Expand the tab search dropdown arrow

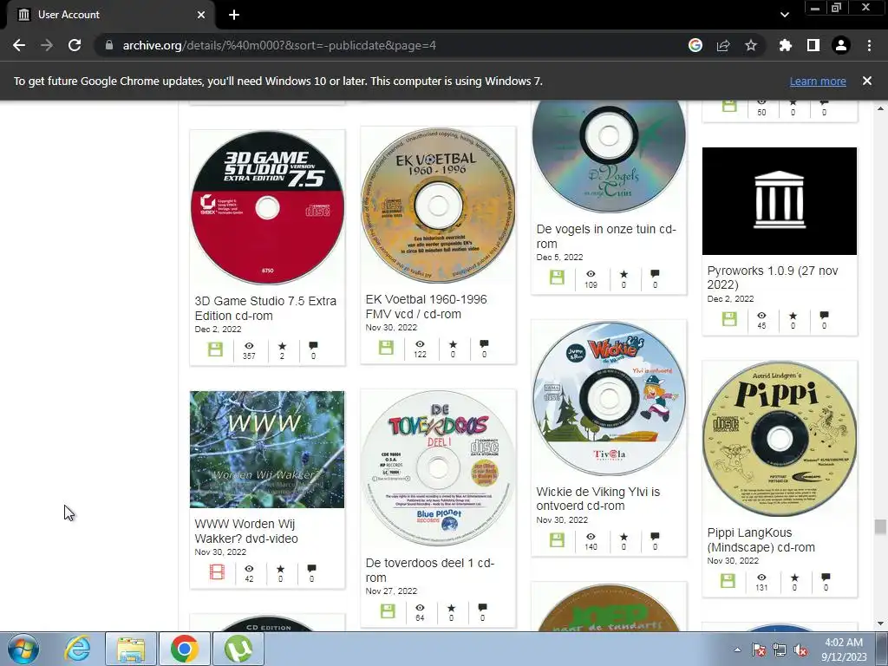(784, 15)
